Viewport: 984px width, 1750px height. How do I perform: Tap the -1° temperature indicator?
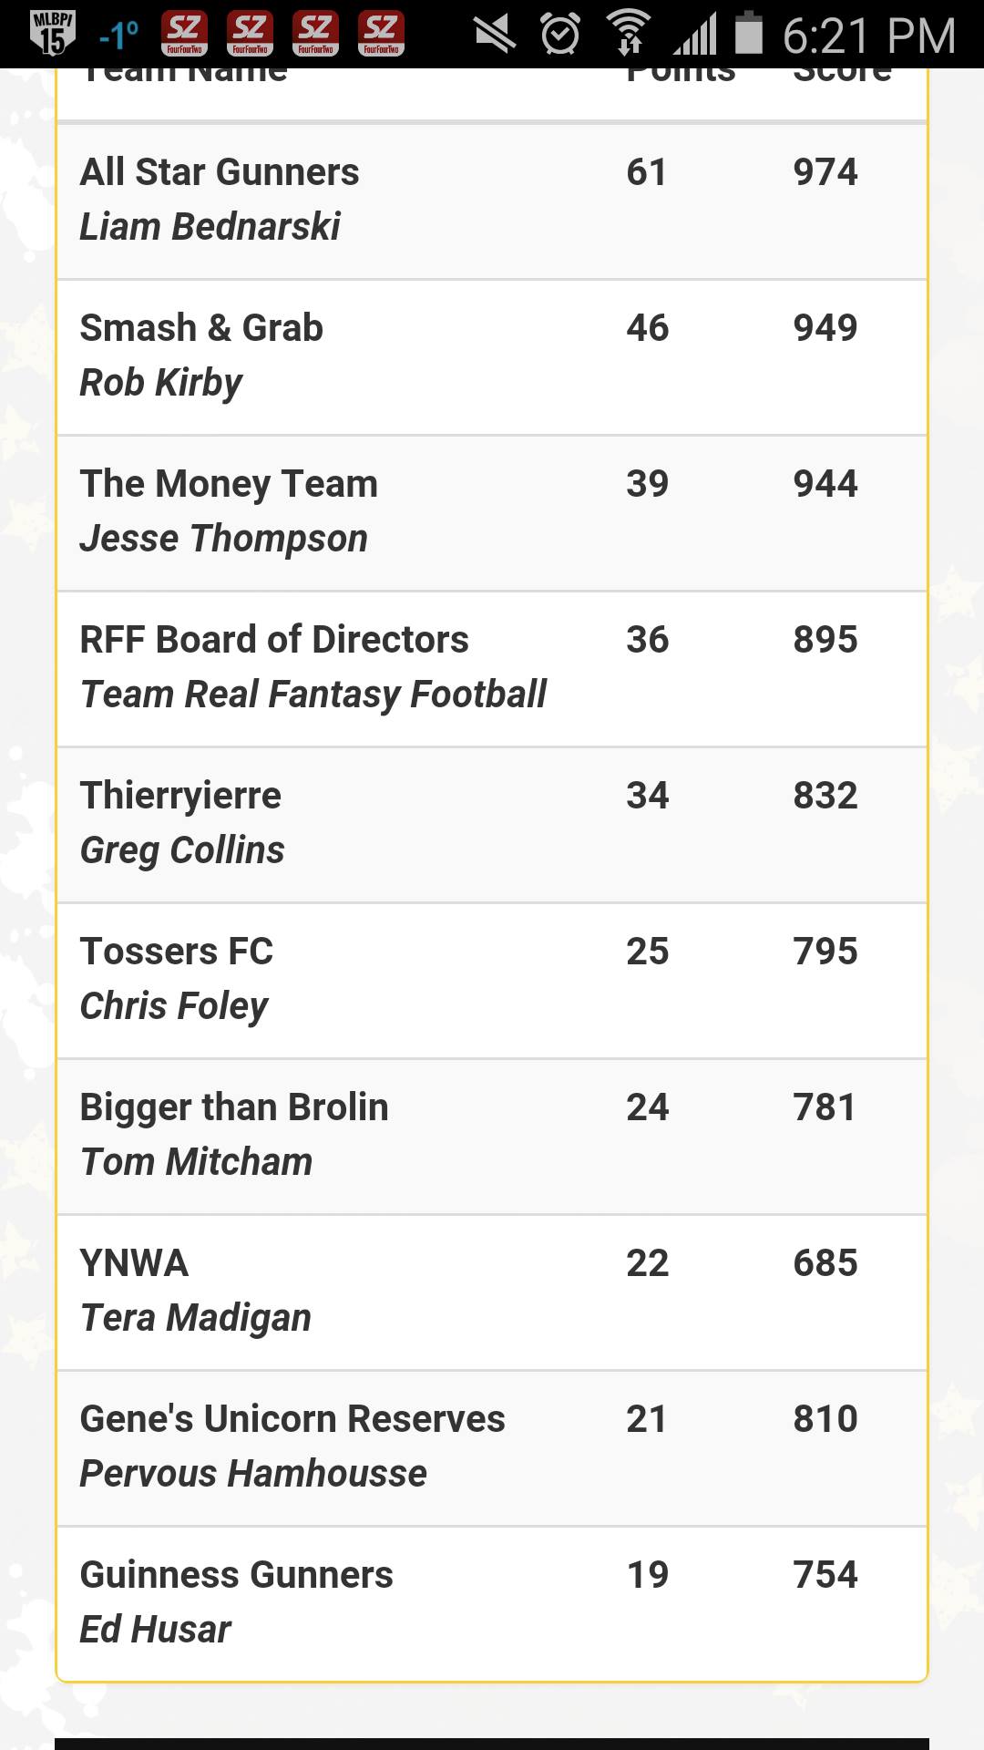(x=119, y=35)
